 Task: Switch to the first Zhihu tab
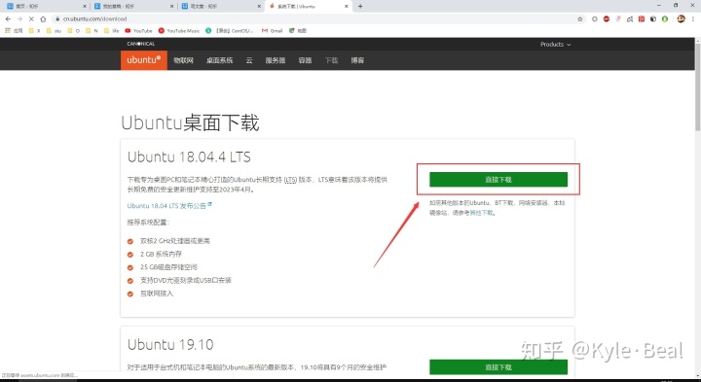(47, 6)
